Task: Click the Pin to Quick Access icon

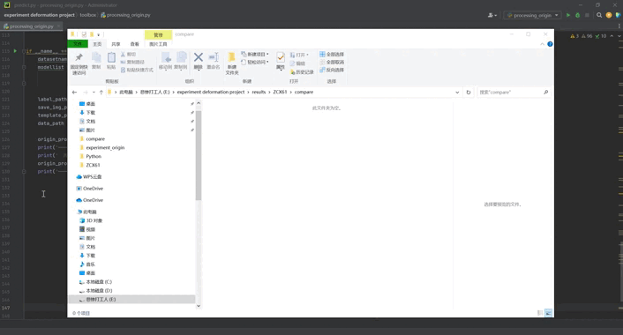Action: click(79, 57)
